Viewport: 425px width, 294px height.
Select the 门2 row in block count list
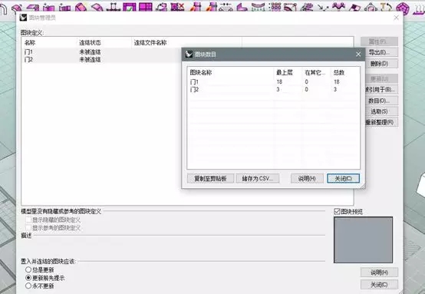coord(273,90)
